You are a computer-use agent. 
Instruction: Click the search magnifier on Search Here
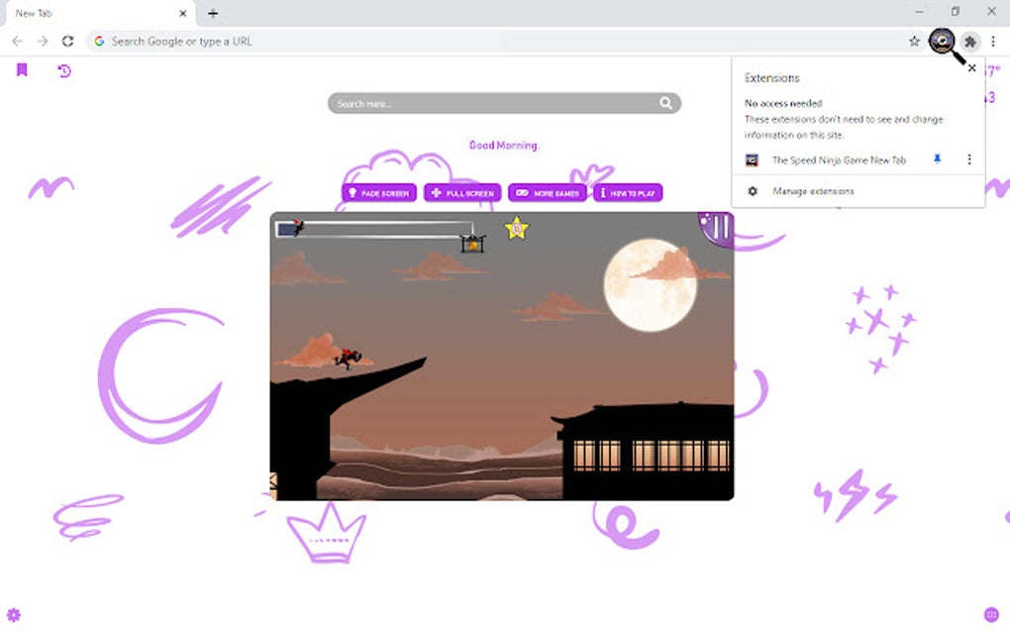click(667, 102)
